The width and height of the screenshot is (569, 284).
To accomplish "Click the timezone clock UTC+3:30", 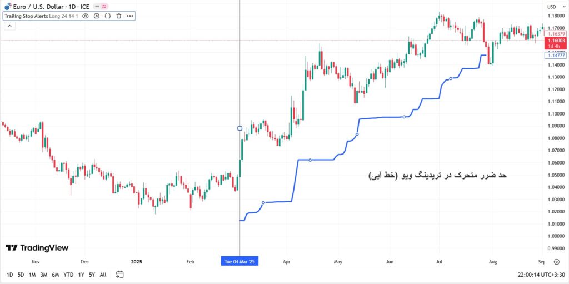I will (x=540, y=275).
